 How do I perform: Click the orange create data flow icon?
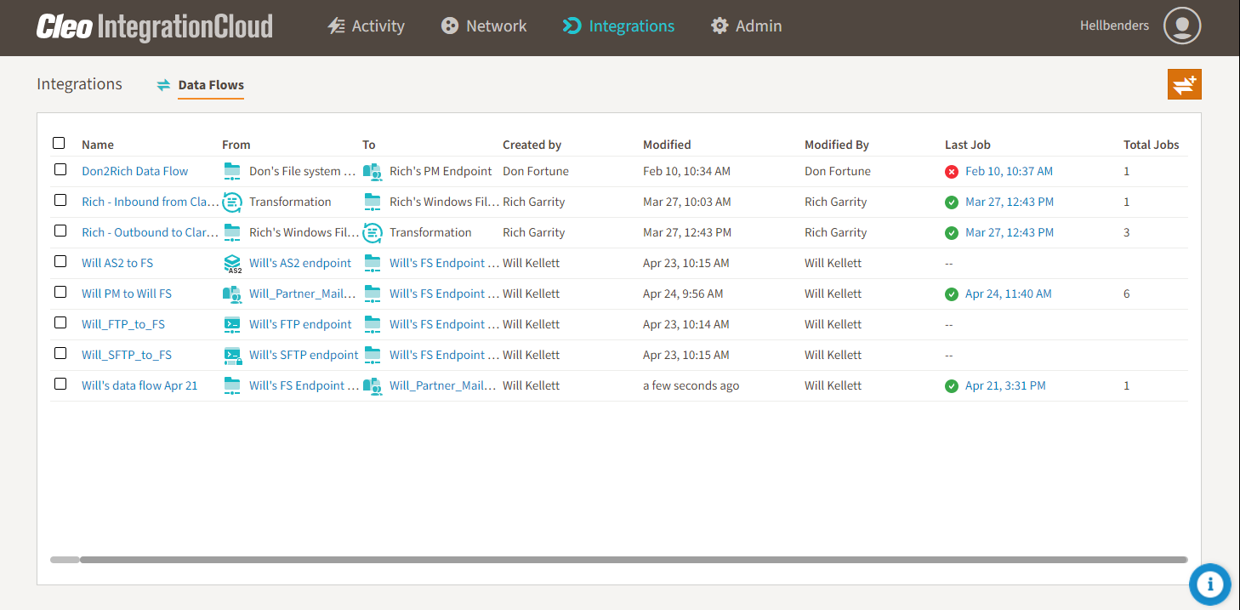[x=1184, y=84]
